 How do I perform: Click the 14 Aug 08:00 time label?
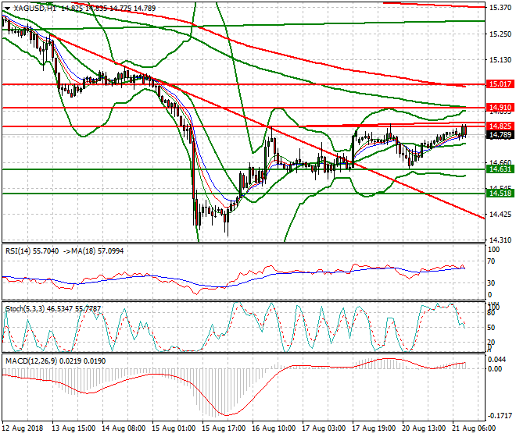pyautogui.click(x=124, y=428)
